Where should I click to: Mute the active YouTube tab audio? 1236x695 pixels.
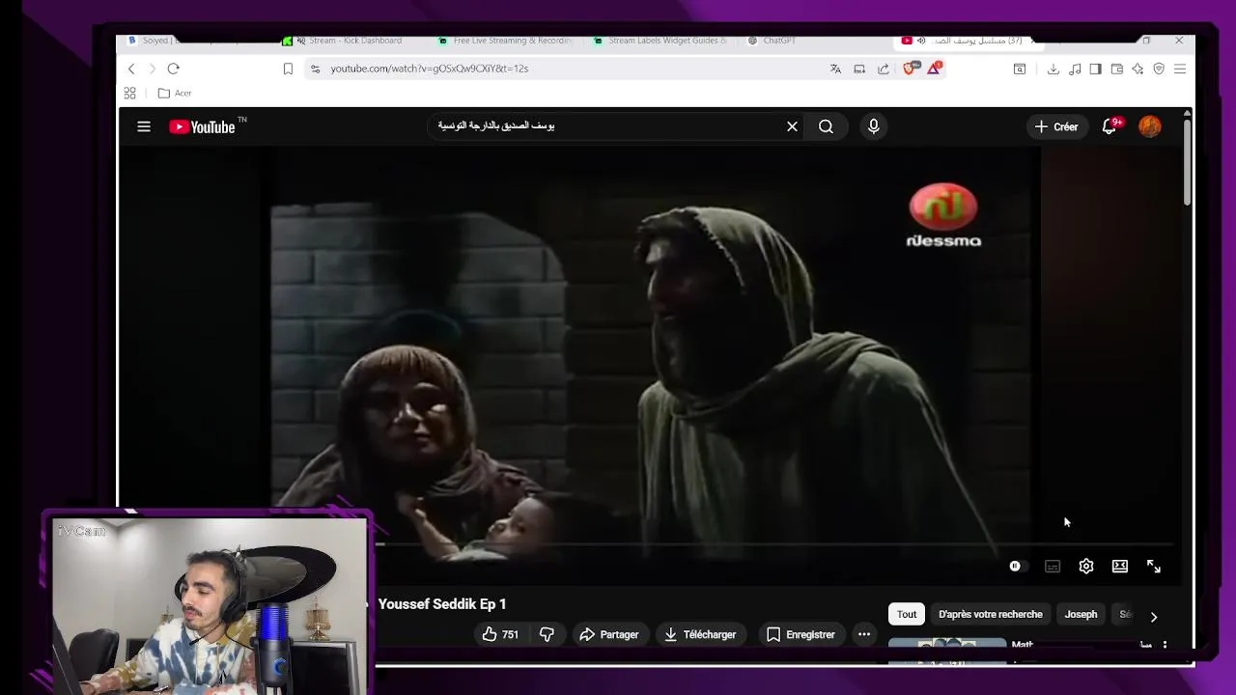point(921,41)
